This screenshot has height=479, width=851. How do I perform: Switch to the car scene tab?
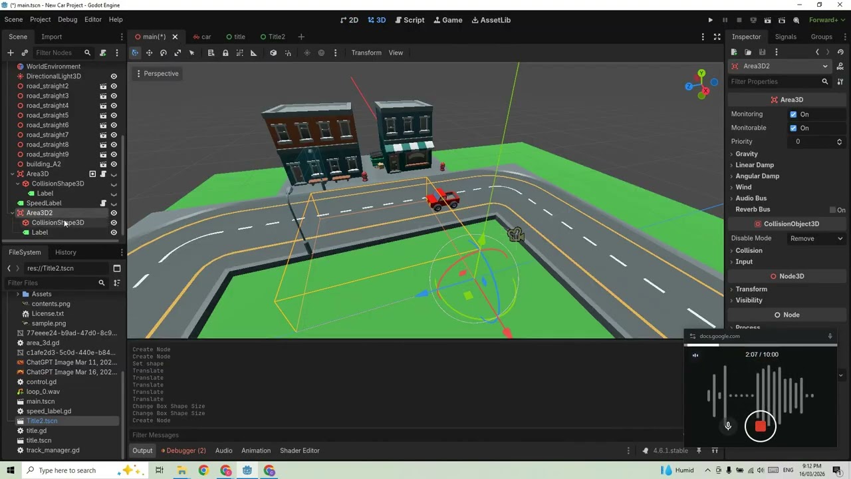pos(201,37)
